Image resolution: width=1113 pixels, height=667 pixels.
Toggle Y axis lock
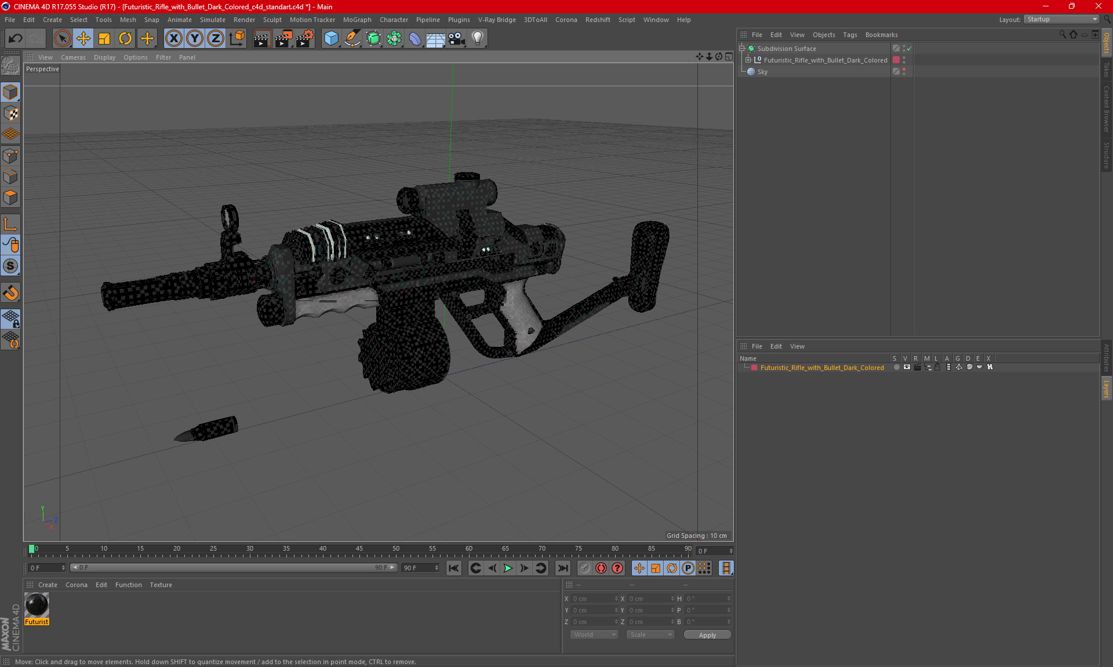click(x=195, y=39)
